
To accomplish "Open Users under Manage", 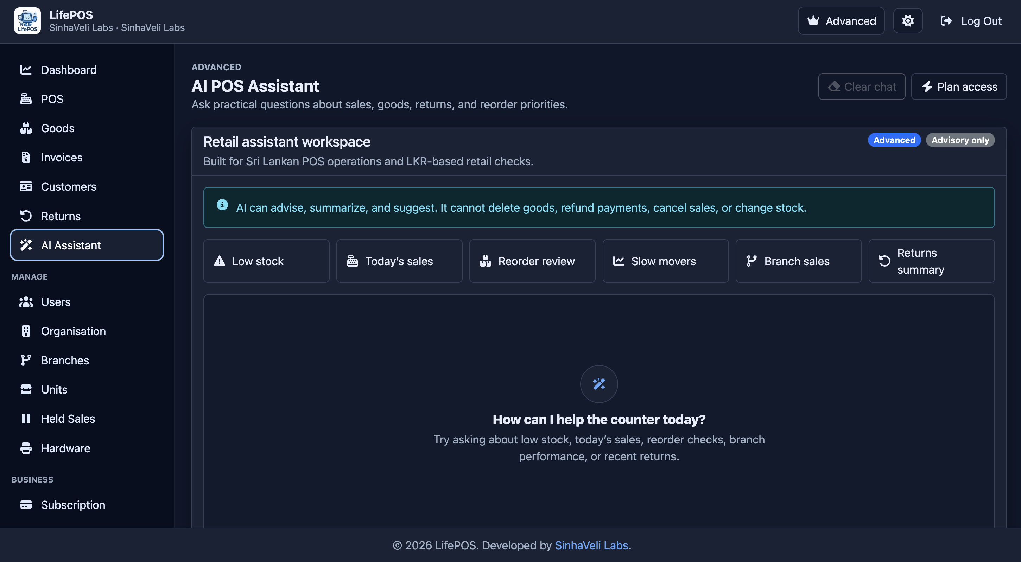I will pyautogui.click(x=87, y=302).
